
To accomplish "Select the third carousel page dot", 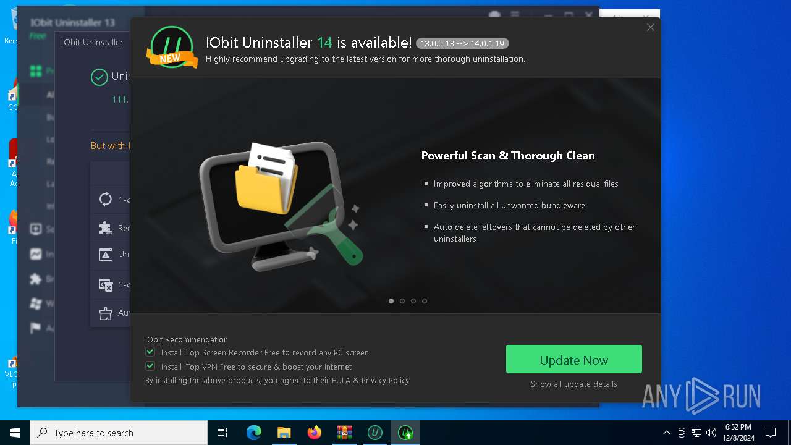I will [413, 301].
